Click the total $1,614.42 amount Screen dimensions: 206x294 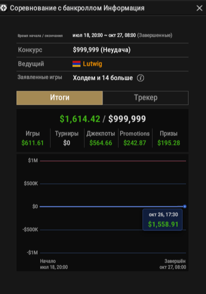(80, 119)
